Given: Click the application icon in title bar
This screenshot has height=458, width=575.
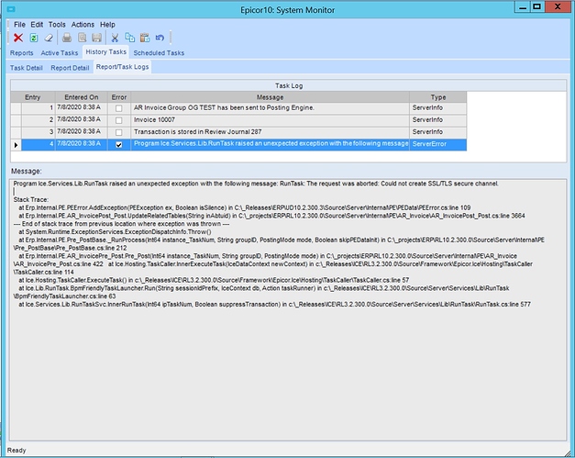Looking at the screenshot, I should [11, 9].
